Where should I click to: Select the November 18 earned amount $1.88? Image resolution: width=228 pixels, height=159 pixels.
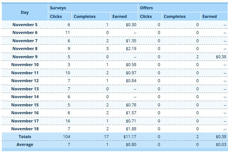[x=131, y=129]
